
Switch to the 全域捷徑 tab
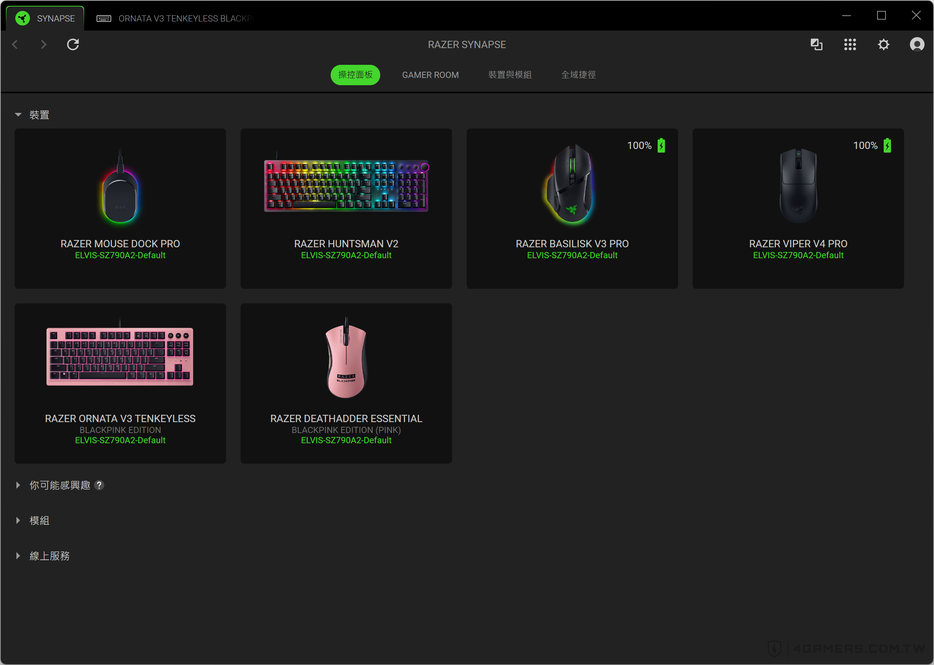(578, 75)
